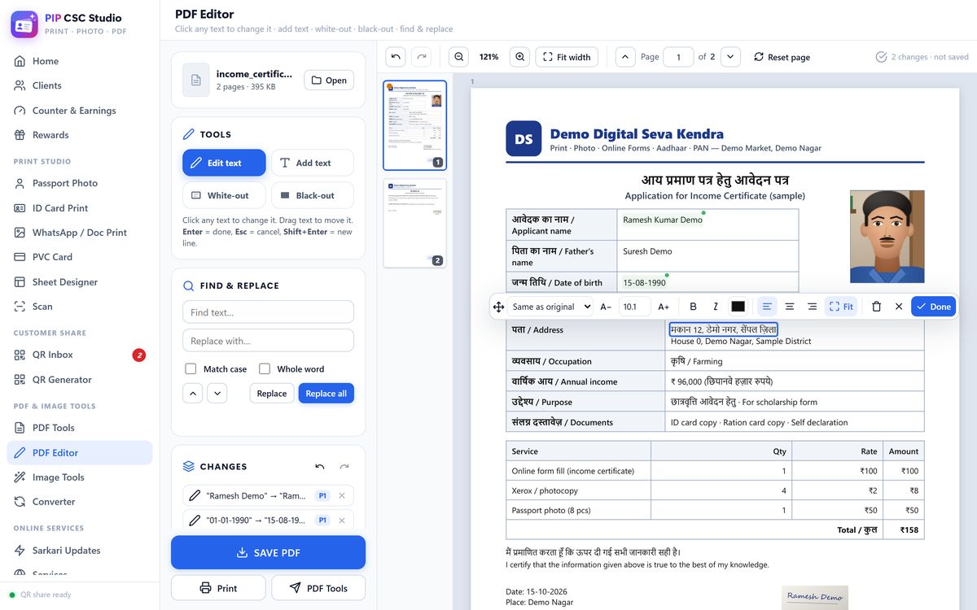Click the move handle on the floating toolbar

point(498,307)
